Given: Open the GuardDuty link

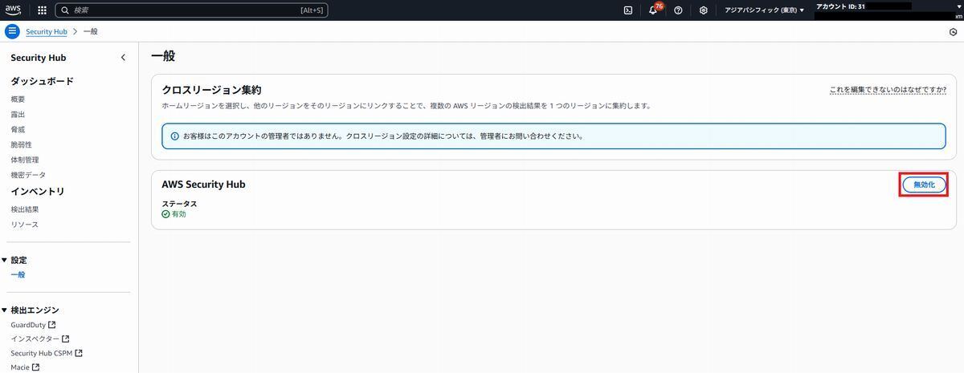Looking at the screenshot, I should (x=28, y=325).
